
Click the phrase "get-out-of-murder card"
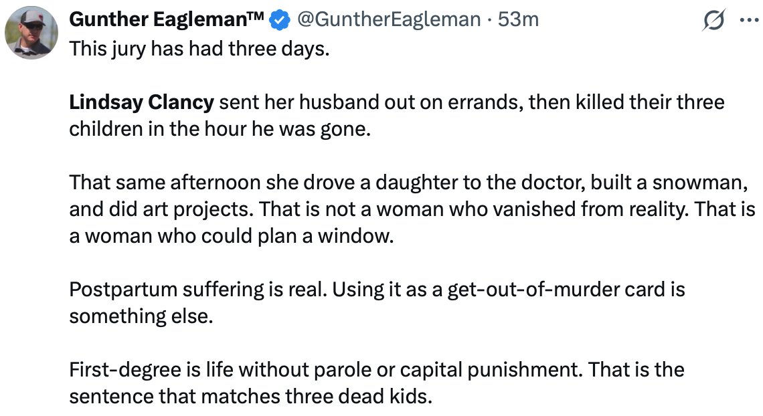coord(556,290)
